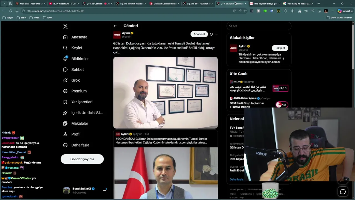Open the Erişilebilirlik footer link
The height and width of the screenshot is (200, 355).
point(246,194)
